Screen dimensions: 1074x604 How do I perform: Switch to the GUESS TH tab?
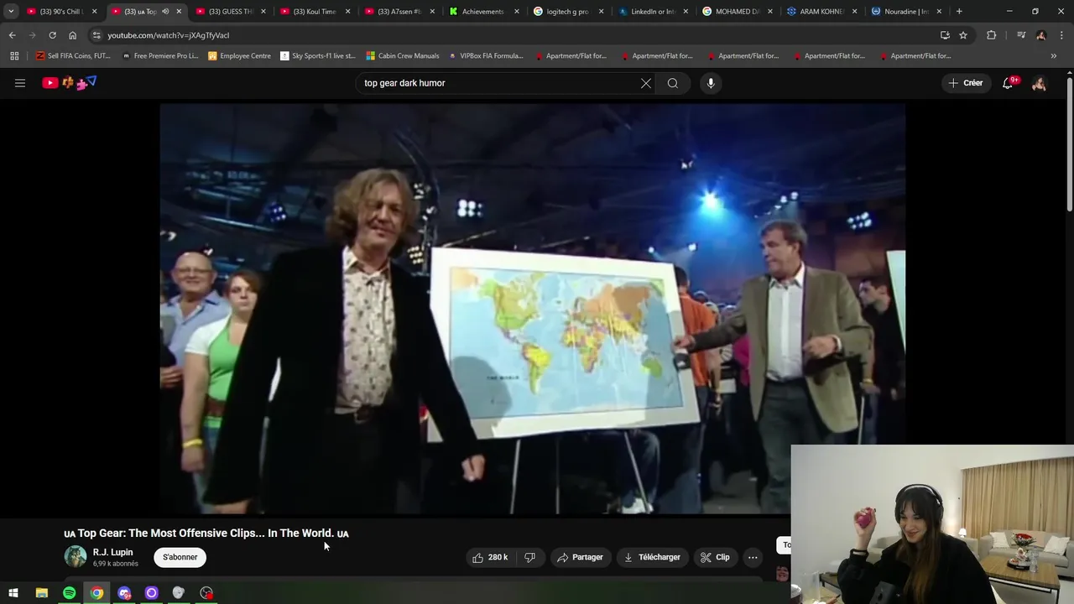(231, 12)
